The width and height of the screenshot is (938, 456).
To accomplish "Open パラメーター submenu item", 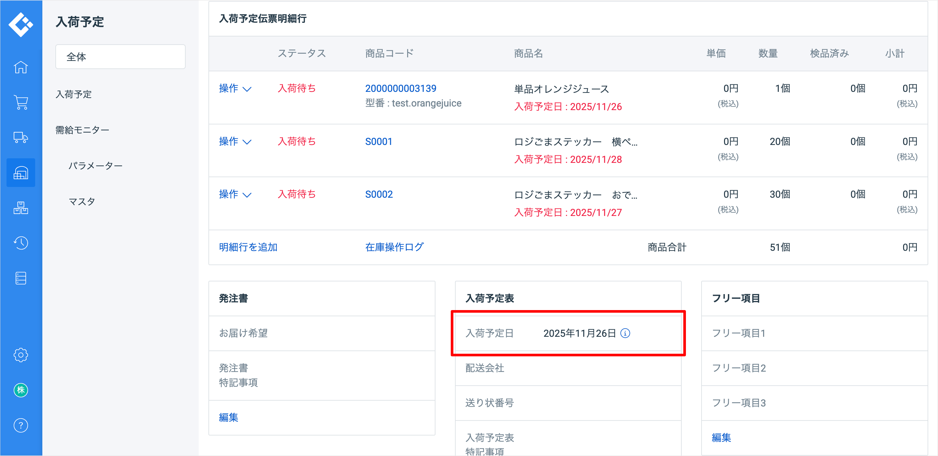I will click(x=95, y=166).
